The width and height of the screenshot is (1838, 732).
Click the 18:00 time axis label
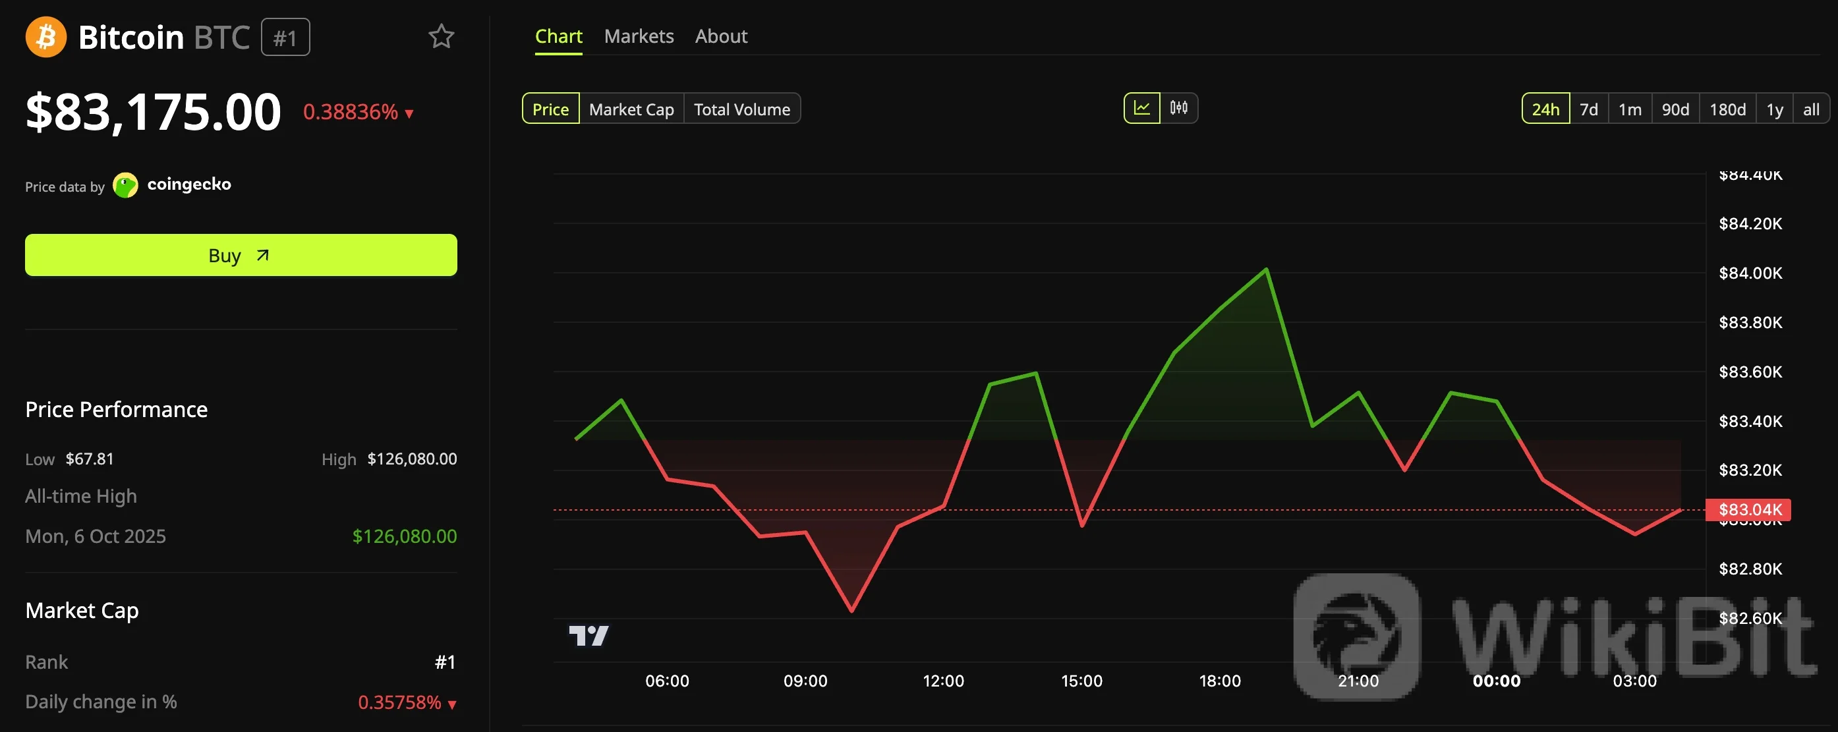[1219, 681]
